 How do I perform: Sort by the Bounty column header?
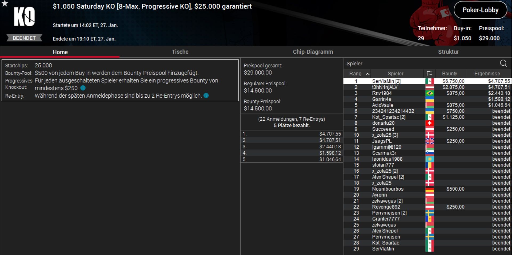point(449,73)
